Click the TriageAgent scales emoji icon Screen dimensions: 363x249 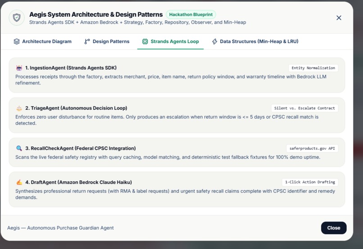19,108
